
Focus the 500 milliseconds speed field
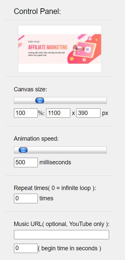click(x=26, y=162)
